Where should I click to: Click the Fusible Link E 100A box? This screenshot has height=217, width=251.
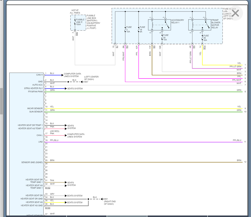(x=78, y=23)
